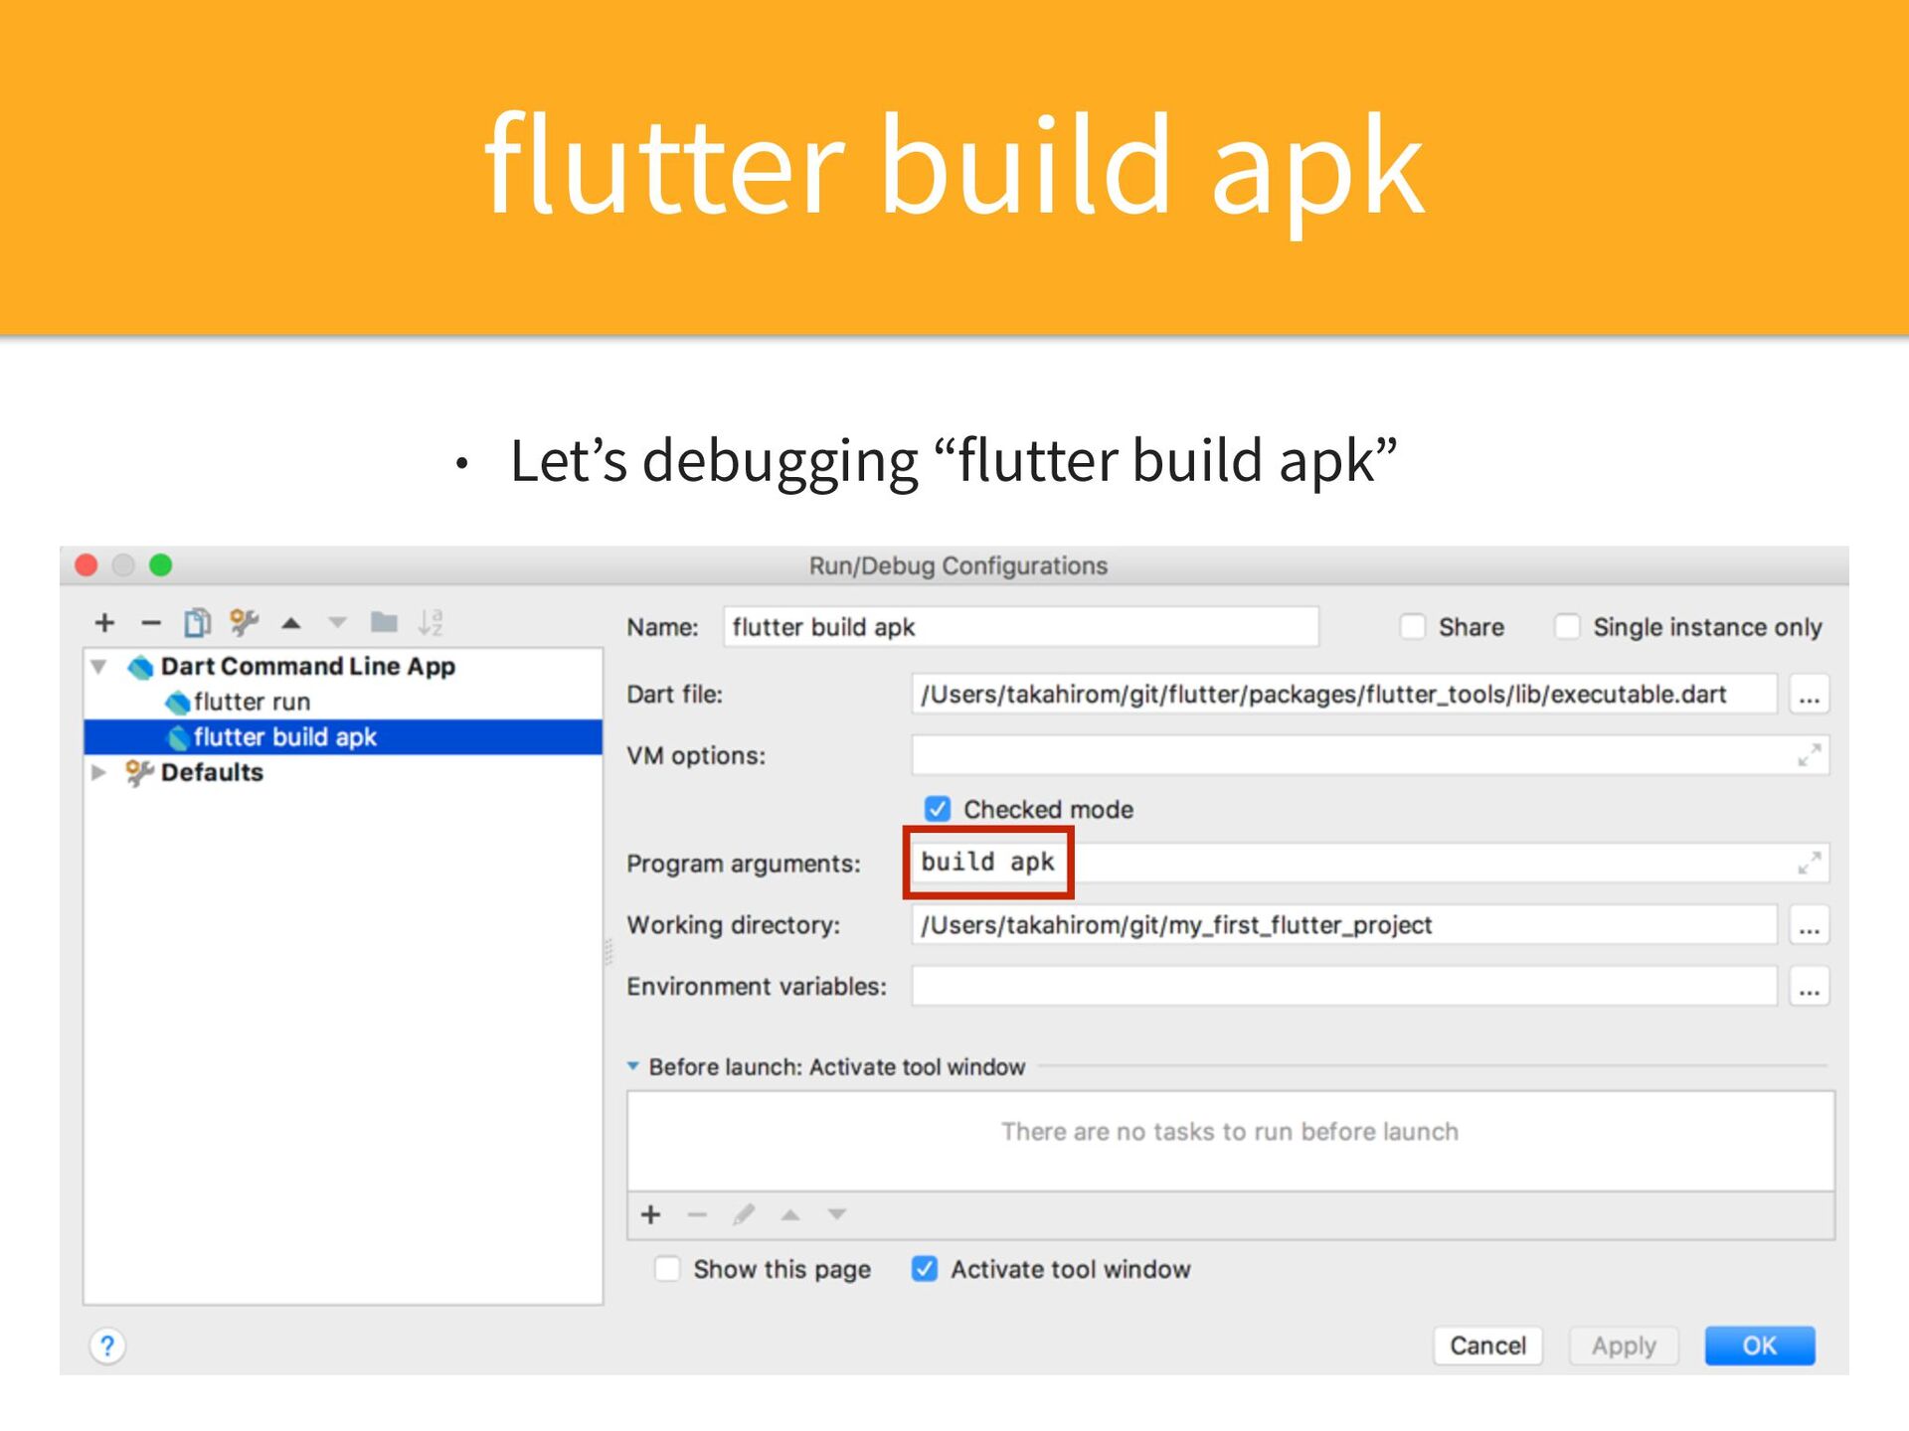
Task: Click the create new folder icon
Action: click(x=384, y=623)
